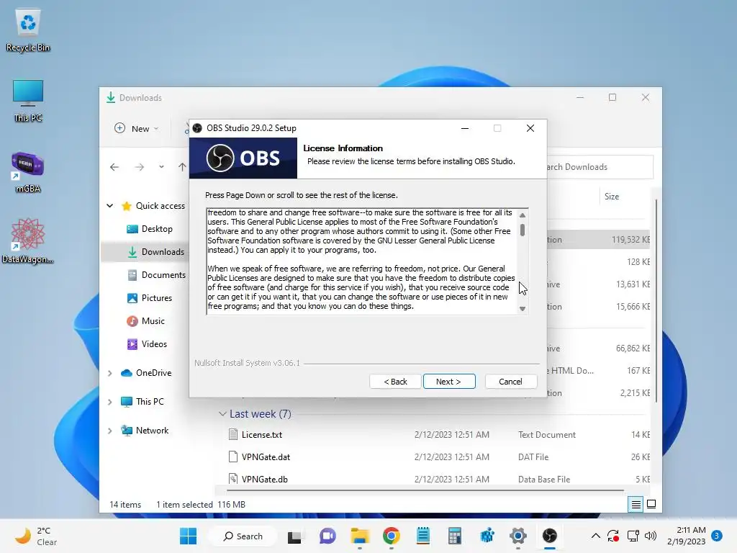This screenshot has height=553, width=737.
Task: Click Next in OBS Setup
Action: (449, 382)
